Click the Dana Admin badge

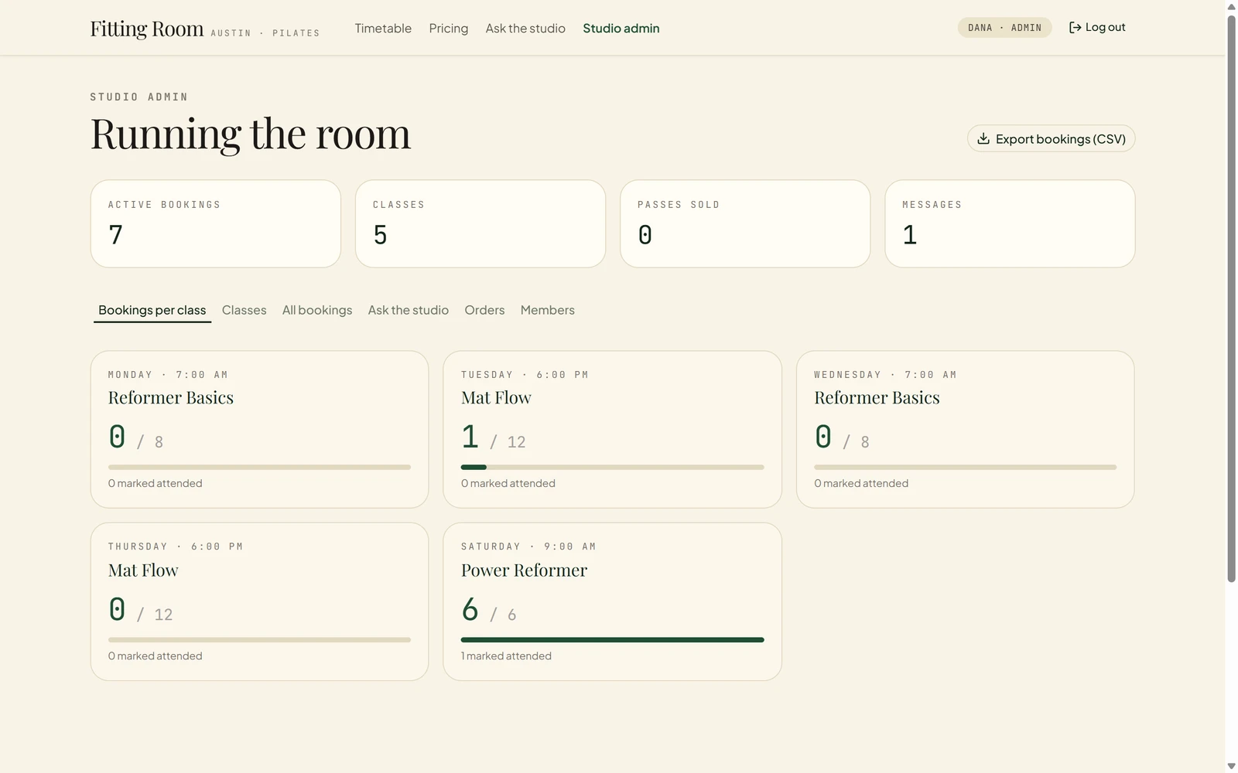coord(1004,28)
